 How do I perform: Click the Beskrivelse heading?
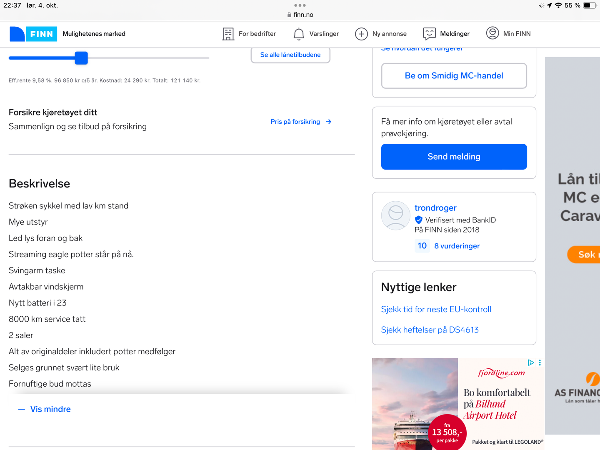tap(40, 184)
